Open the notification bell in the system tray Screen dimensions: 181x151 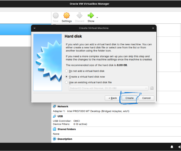pyautogui.click(x=172, y=147)
